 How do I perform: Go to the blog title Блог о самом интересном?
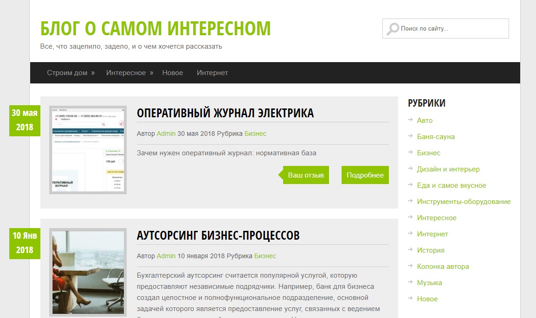(155, 29)
